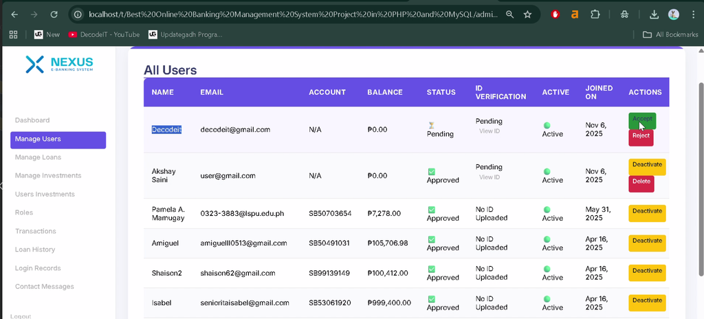Image resolution: width=704 pixels, height=319 pixels.
Task: Select Manage Users in sidebar
Action: [58, 140]
